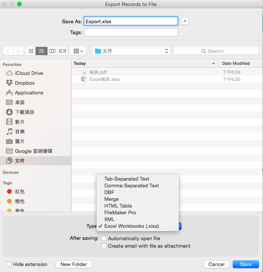The image size is (263, 272).
Task: Choose Excel Workbooks (.xlsx) type
Action: 138,226
